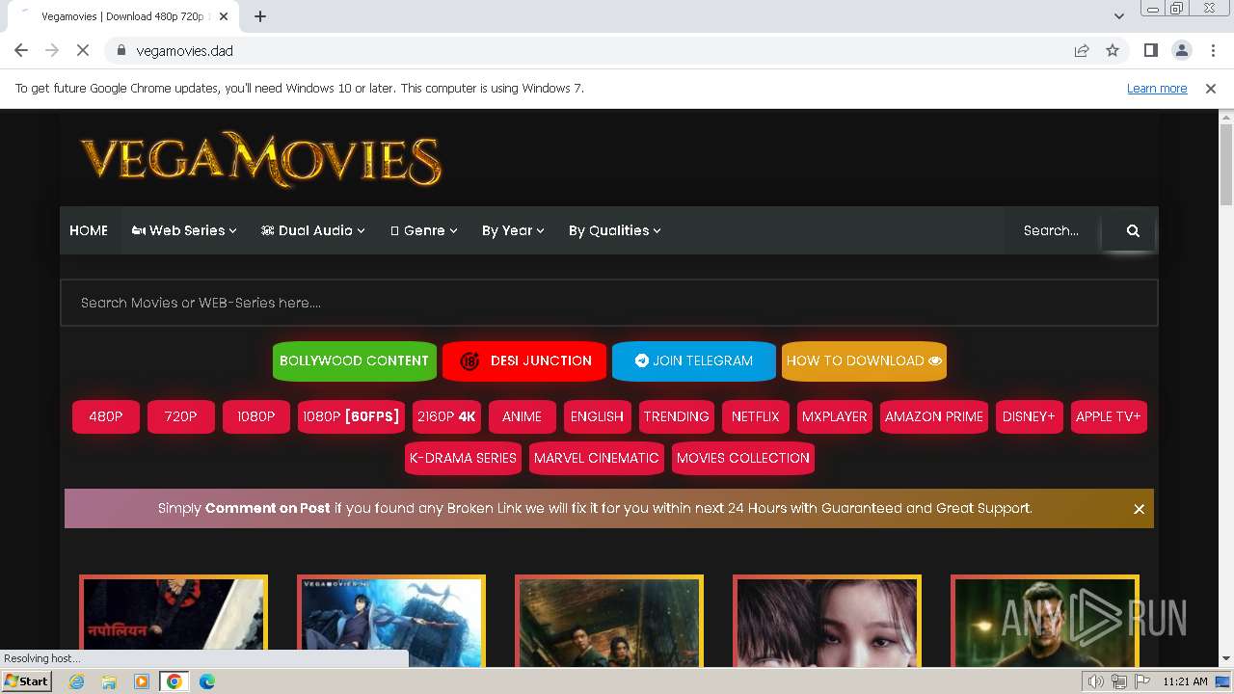Open the share page icon in address bar
This screenshot has width=1234, height=694.
(x=1082, y=50)
